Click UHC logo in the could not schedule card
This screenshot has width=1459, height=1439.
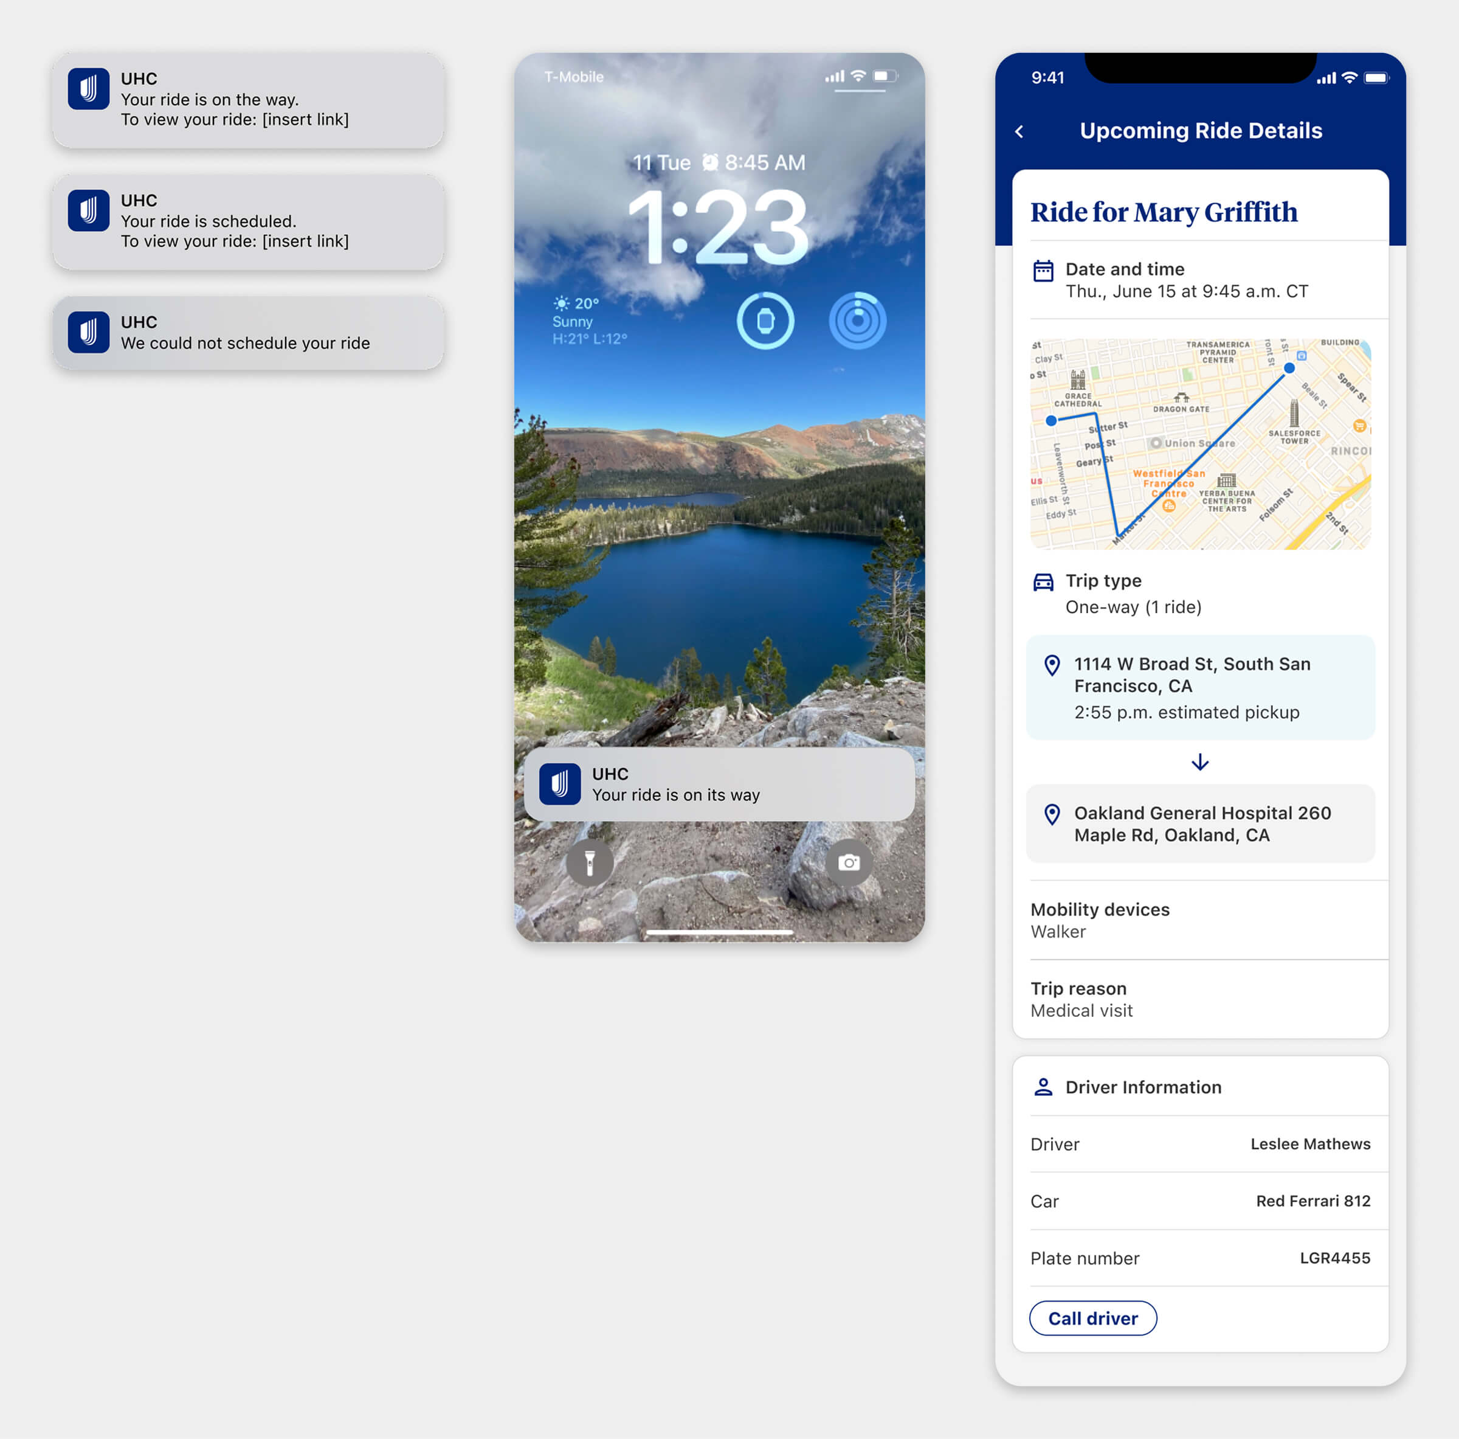coord(88,332)
